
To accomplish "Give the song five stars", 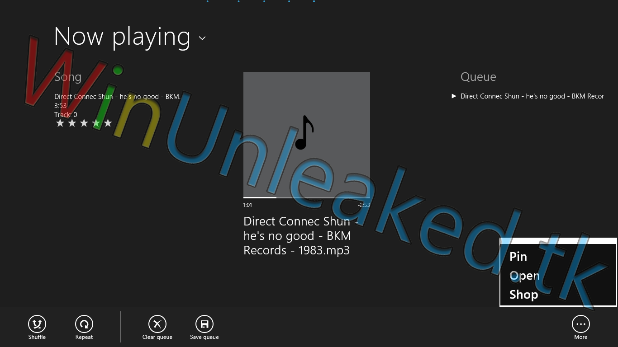I will (x=108, y=123).
